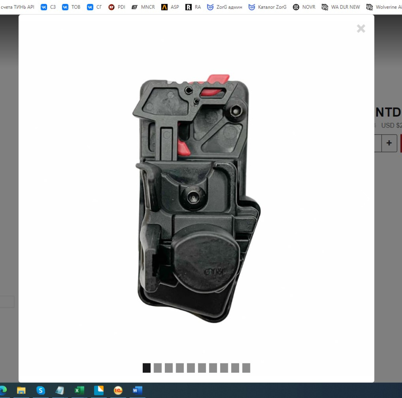Open the Каталог ZorG bookmark
The height and width of the screenshot is (398, 402).
click(x=268, y=7)
